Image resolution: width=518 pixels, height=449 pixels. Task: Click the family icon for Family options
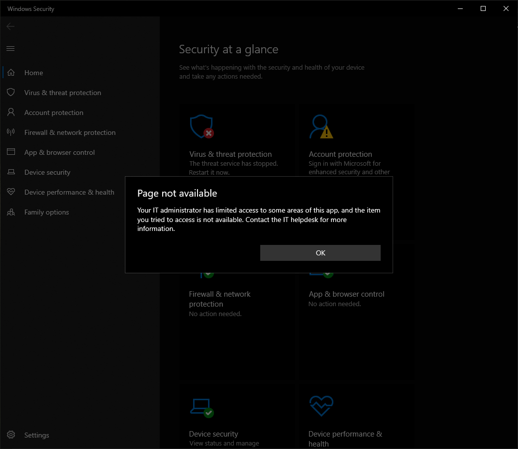(11, 212)
